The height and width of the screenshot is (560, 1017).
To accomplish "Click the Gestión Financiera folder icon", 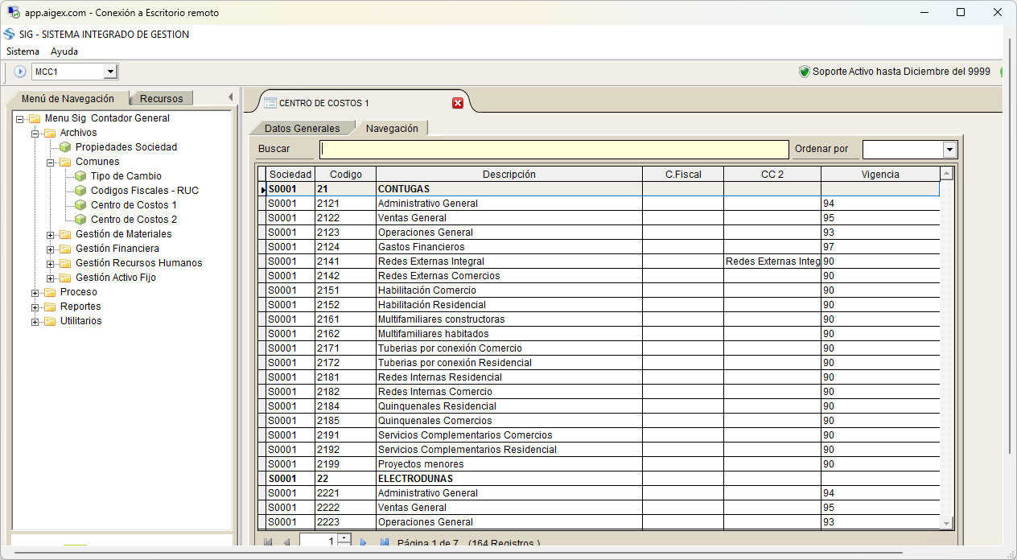I will pyautogui.click(x=65, y=249).
